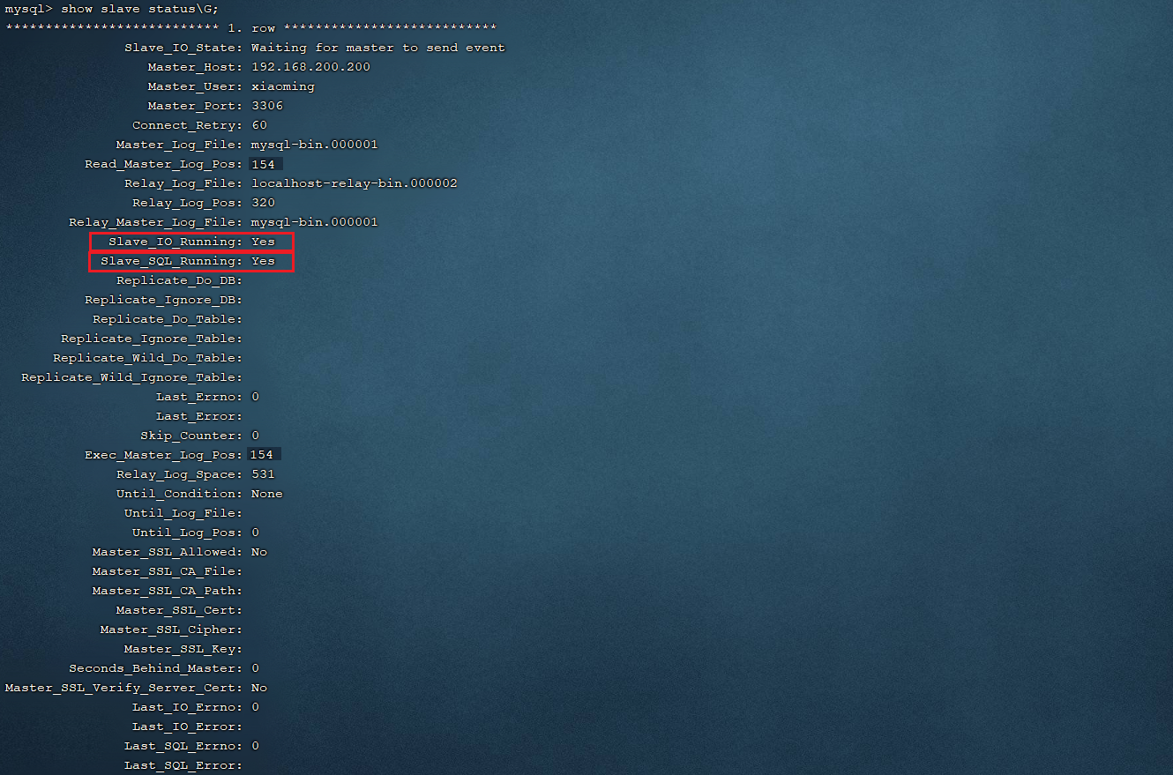This screenshot has height=775, width=1173.
Task: Click the Relay_Log_Space value 531
Action: [263, 474]
